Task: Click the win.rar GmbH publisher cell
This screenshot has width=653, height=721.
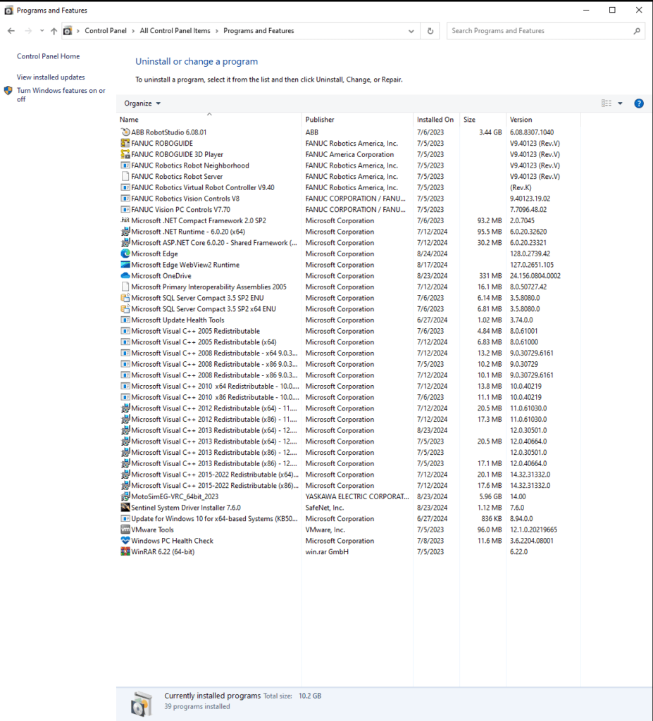Action: click(x=327, y=551)
